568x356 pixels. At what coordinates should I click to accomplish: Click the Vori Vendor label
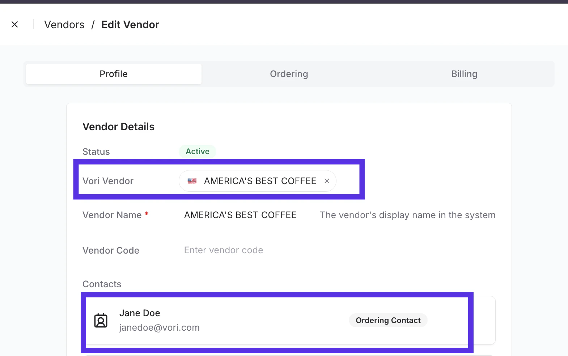(x=108, y=181)
